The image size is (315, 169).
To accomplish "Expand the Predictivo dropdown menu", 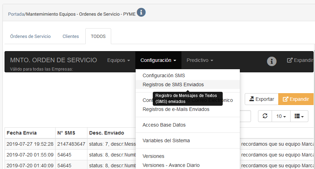I will pyautogui.click(x=200, y=60).
